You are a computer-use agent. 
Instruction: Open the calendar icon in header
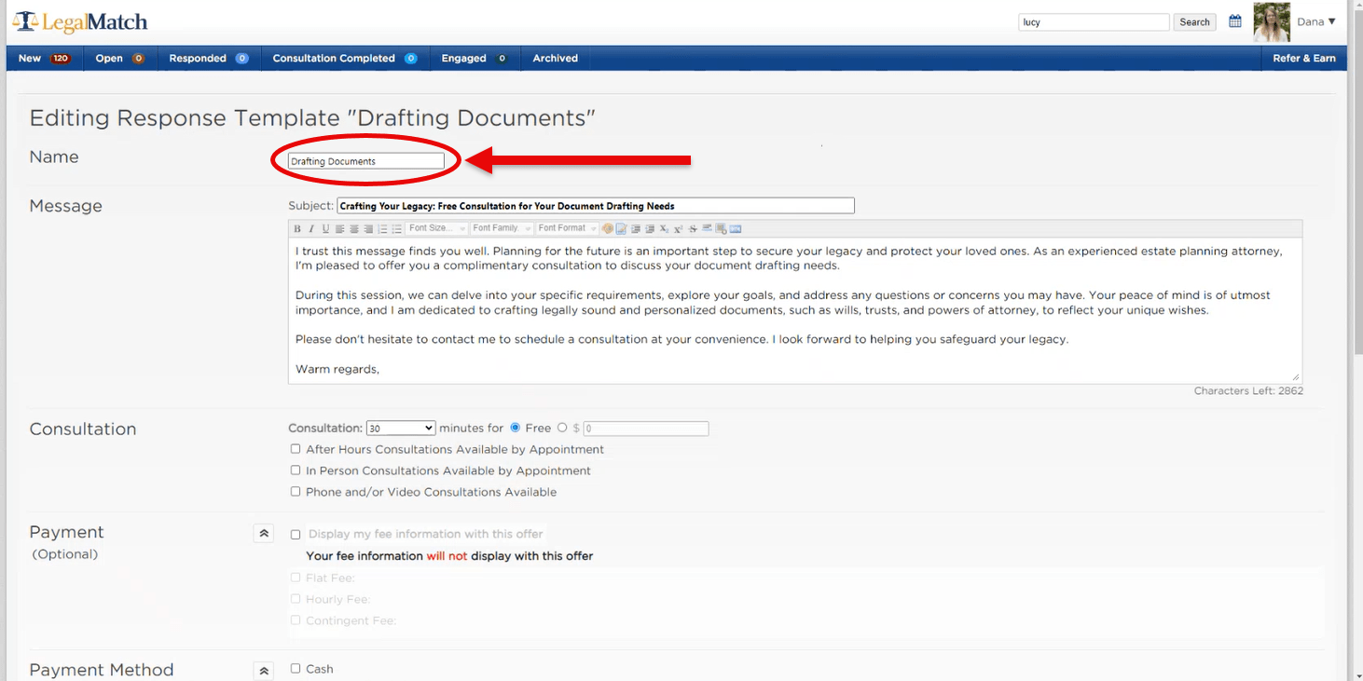pos(1234,21)
